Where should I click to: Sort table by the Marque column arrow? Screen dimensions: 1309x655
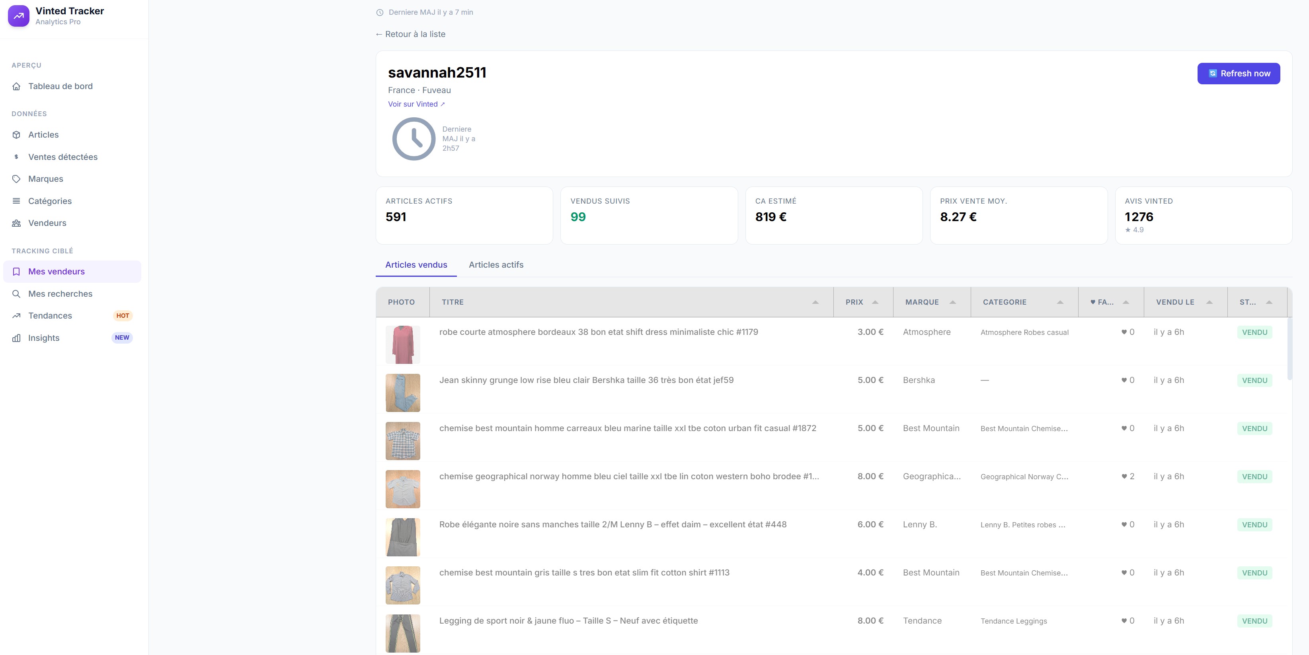953,302
